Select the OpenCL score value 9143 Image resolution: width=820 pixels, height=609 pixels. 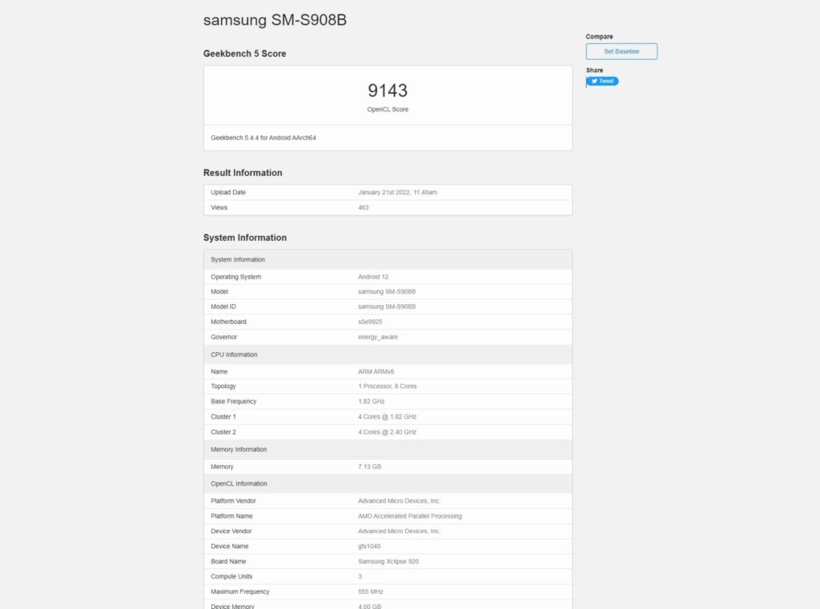[x=388, y=90]
